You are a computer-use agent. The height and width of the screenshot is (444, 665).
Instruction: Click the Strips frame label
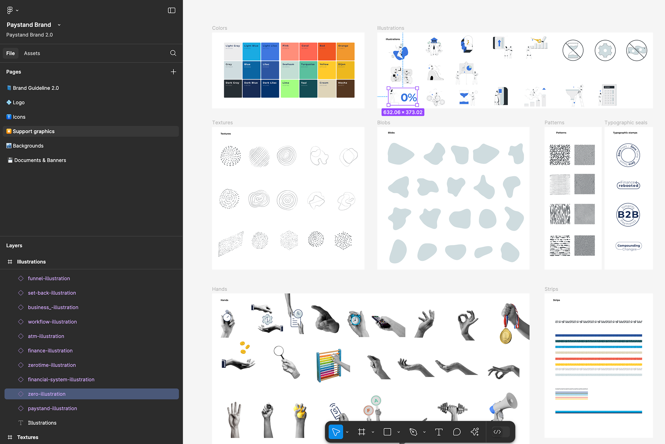click(551, 289)
